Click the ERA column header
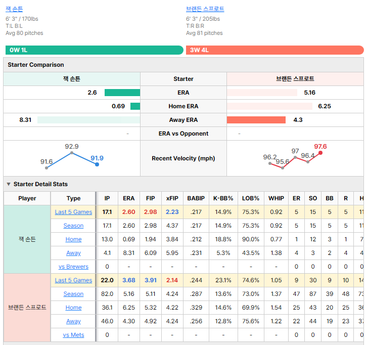The image size is (367, 345). (x=129, y=198)
